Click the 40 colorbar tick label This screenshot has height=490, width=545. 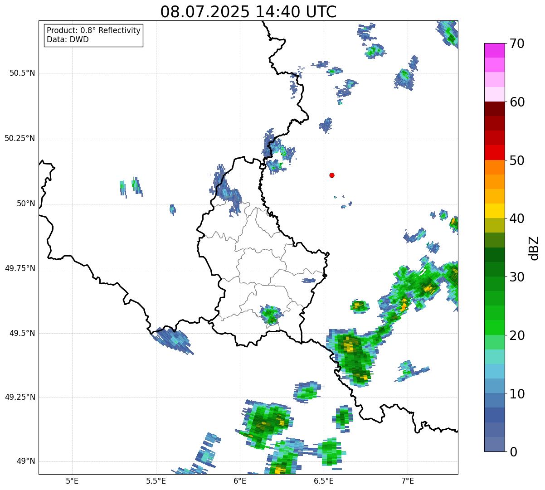517,218
